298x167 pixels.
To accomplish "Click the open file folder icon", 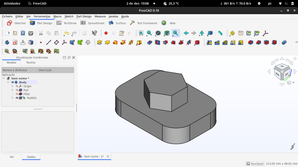I will (15, 33).
